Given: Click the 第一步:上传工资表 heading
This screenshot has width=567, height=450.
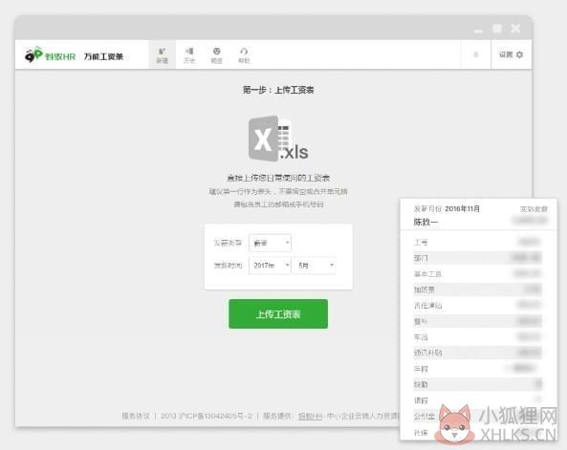Looking at the screenshot, I should point(278,90).
